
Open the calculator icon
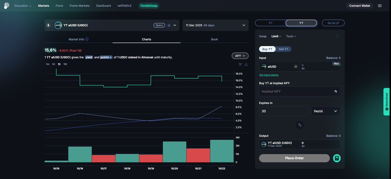337,158
